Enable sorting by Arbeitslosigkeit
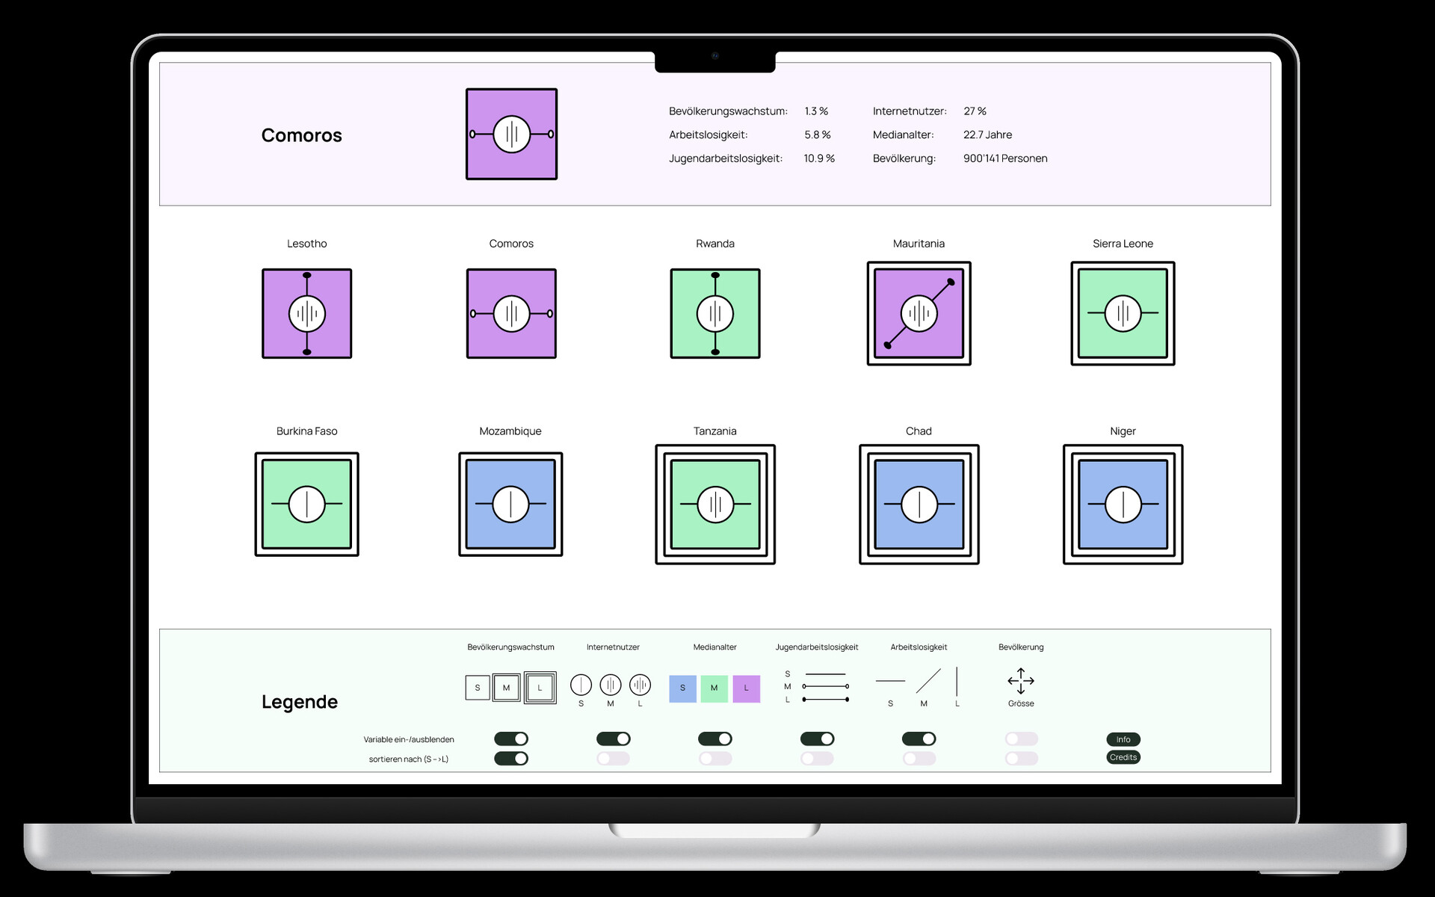This screenshot has height=897, width=1435. 919,758
